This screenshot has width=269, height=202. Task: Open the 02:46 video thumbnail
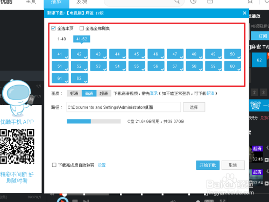click(x=256, y=155)
